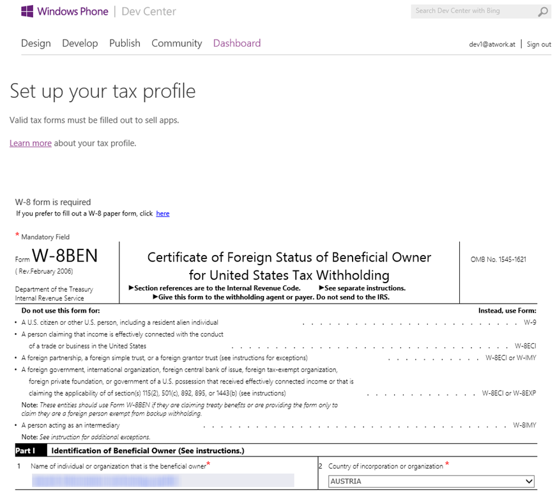The width and height of the screenshot is (557, 491).
Task: Click the OMB No. 1545-1621 text
Action: point(498,260)
